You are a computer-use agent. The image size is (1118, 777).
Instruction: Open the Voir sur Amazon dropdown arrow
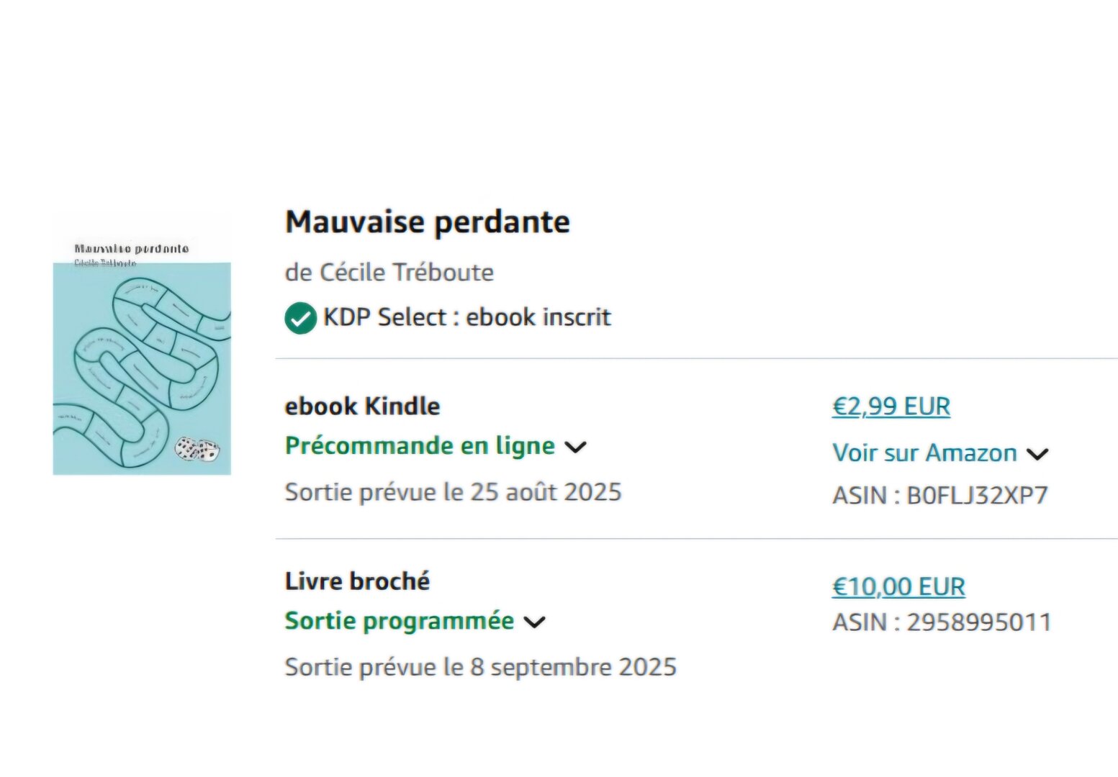(x=1037, y=455)
